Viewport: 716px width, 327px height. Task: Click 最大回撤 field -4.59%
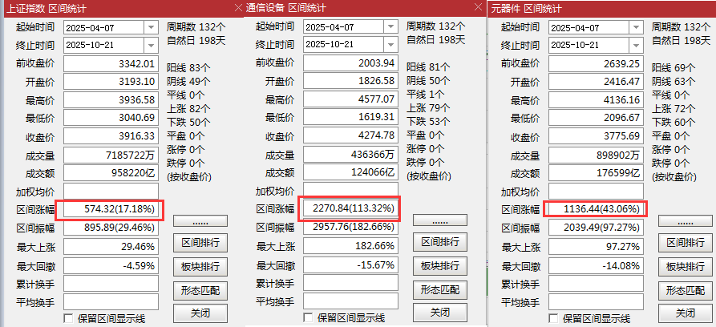coord(111,265)
